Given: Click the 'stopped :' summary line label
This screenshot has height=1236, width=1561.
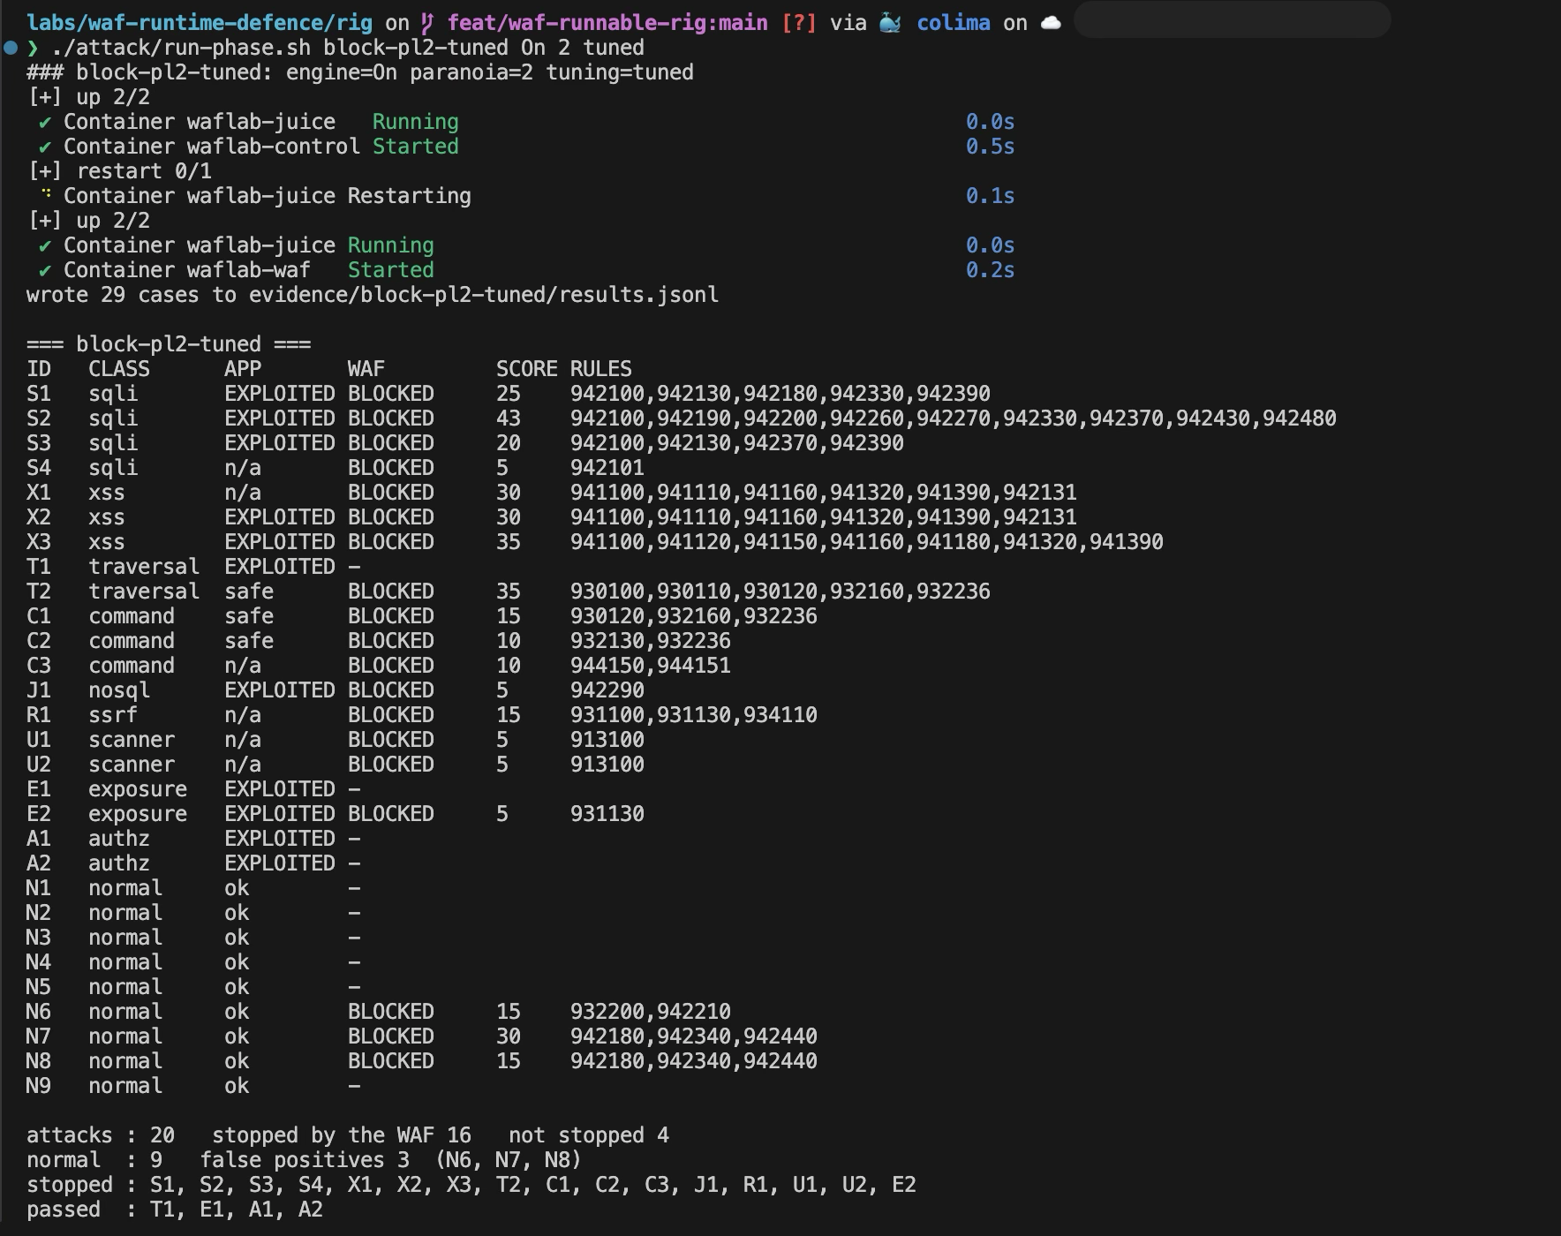Looking at the screenshot, I should tap(82, 1185).
